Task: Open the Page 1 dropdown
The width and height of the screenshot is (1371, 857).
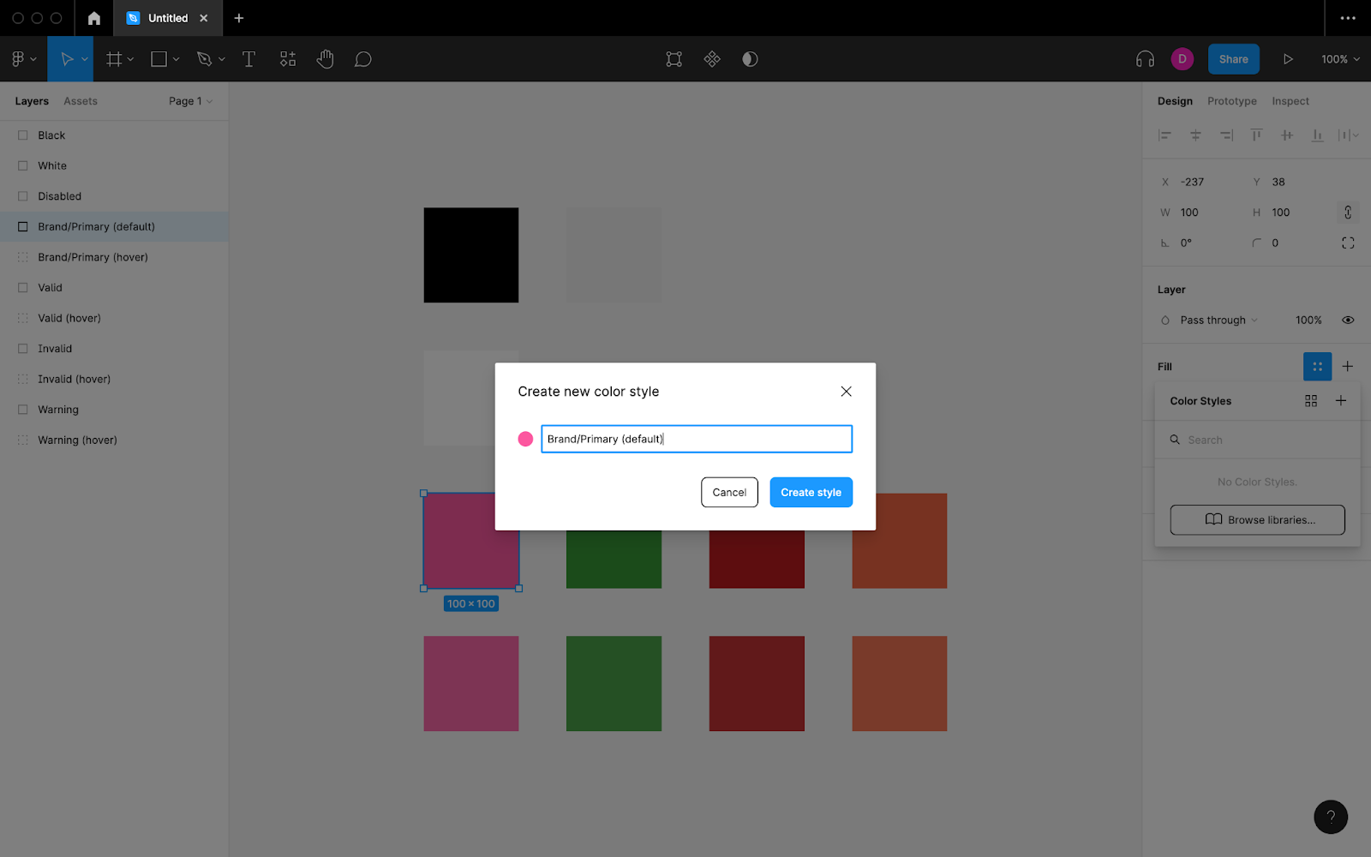Action: click(x=190, y=101)
